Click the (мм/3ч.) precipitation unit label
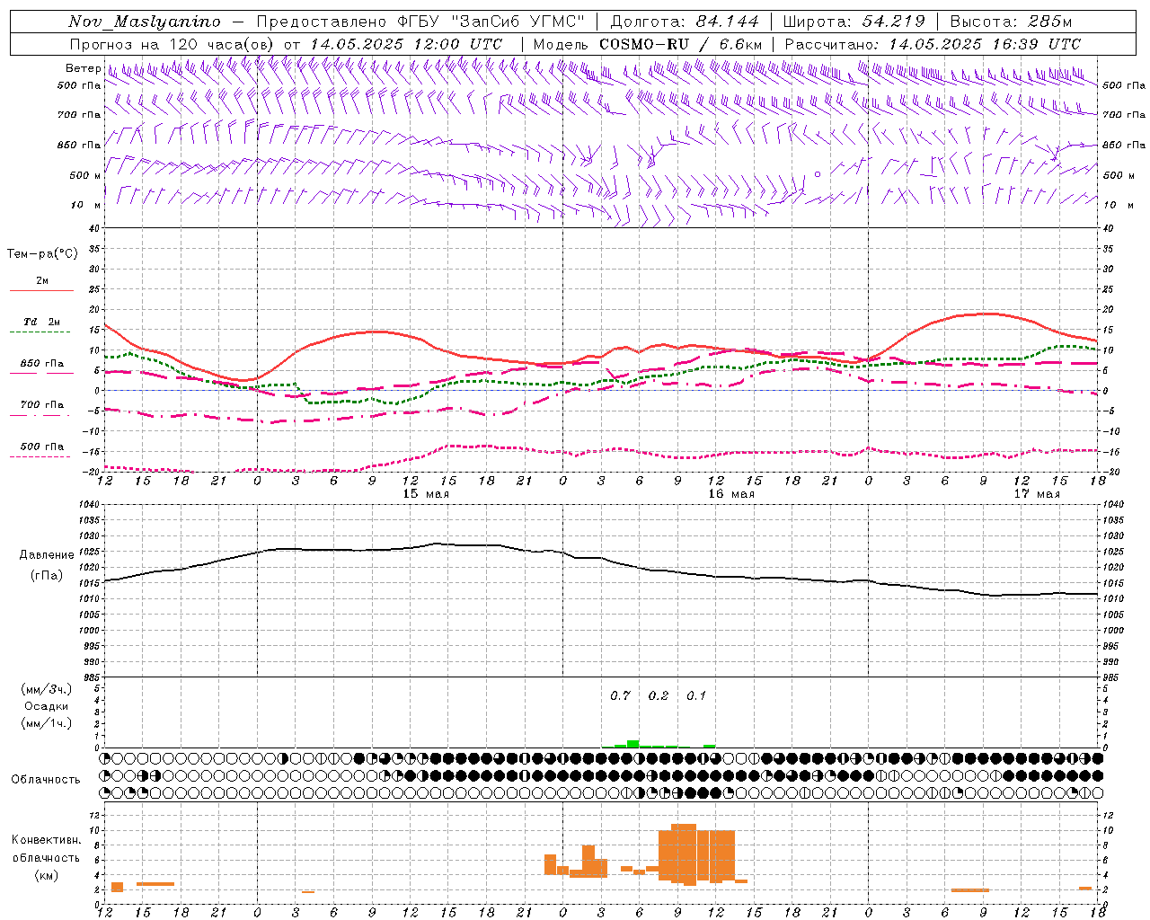 click(x=47, y=689)
